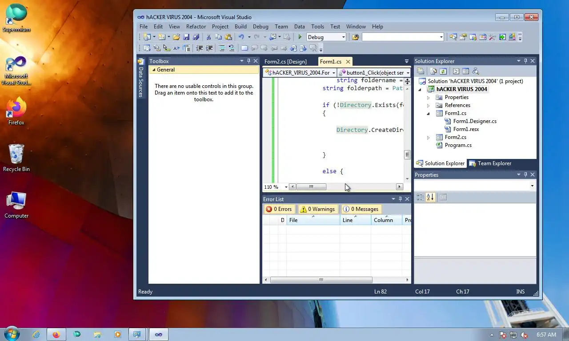Sort Error List by the Line column
Image resolution: width=569 pixels, height=341 pixels.
[355, 220]
